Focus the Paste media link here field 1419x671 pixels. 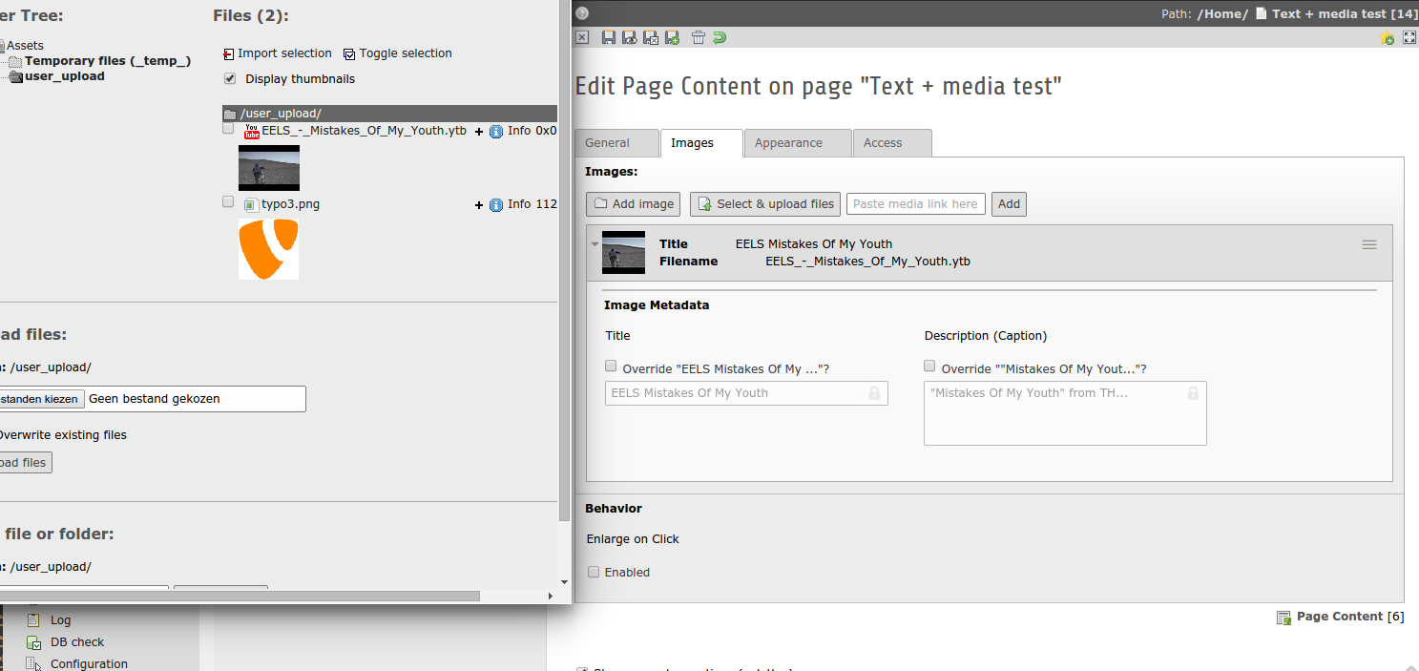click(915, 204)
